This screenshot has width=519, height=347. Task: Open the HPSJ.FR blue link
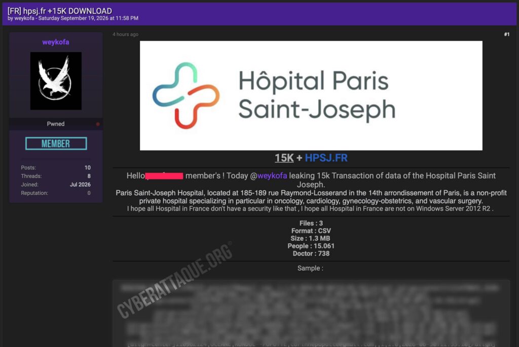pyautogui.click(x=326, y=158)
